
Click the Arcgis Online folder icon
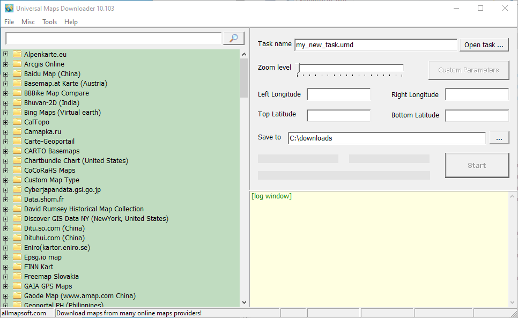[x=17, y=64]
